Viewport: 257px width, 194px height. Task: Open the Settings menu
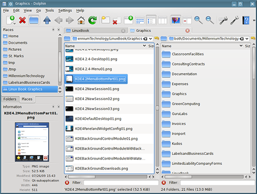[65, 10]
